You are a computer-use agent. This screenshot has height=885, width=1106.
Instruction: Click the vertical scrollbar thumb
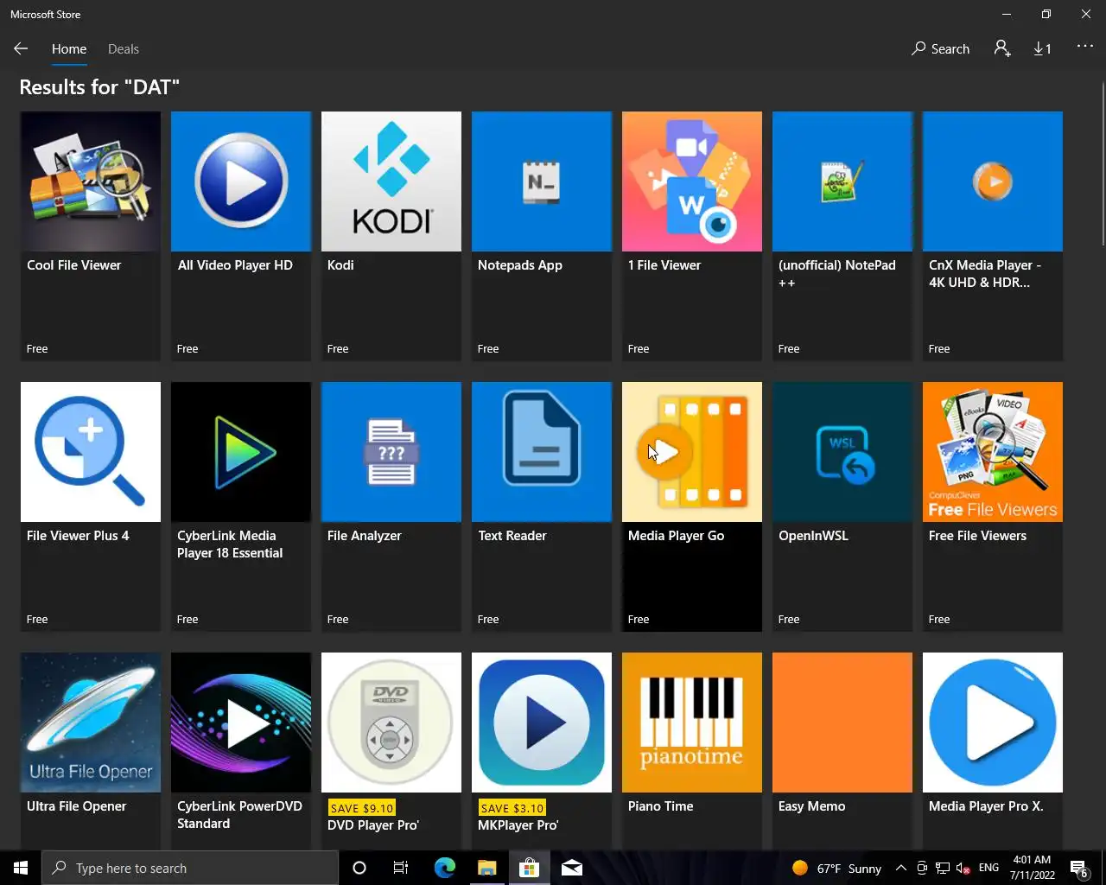pyautogui.click(x=1103, y=164)
